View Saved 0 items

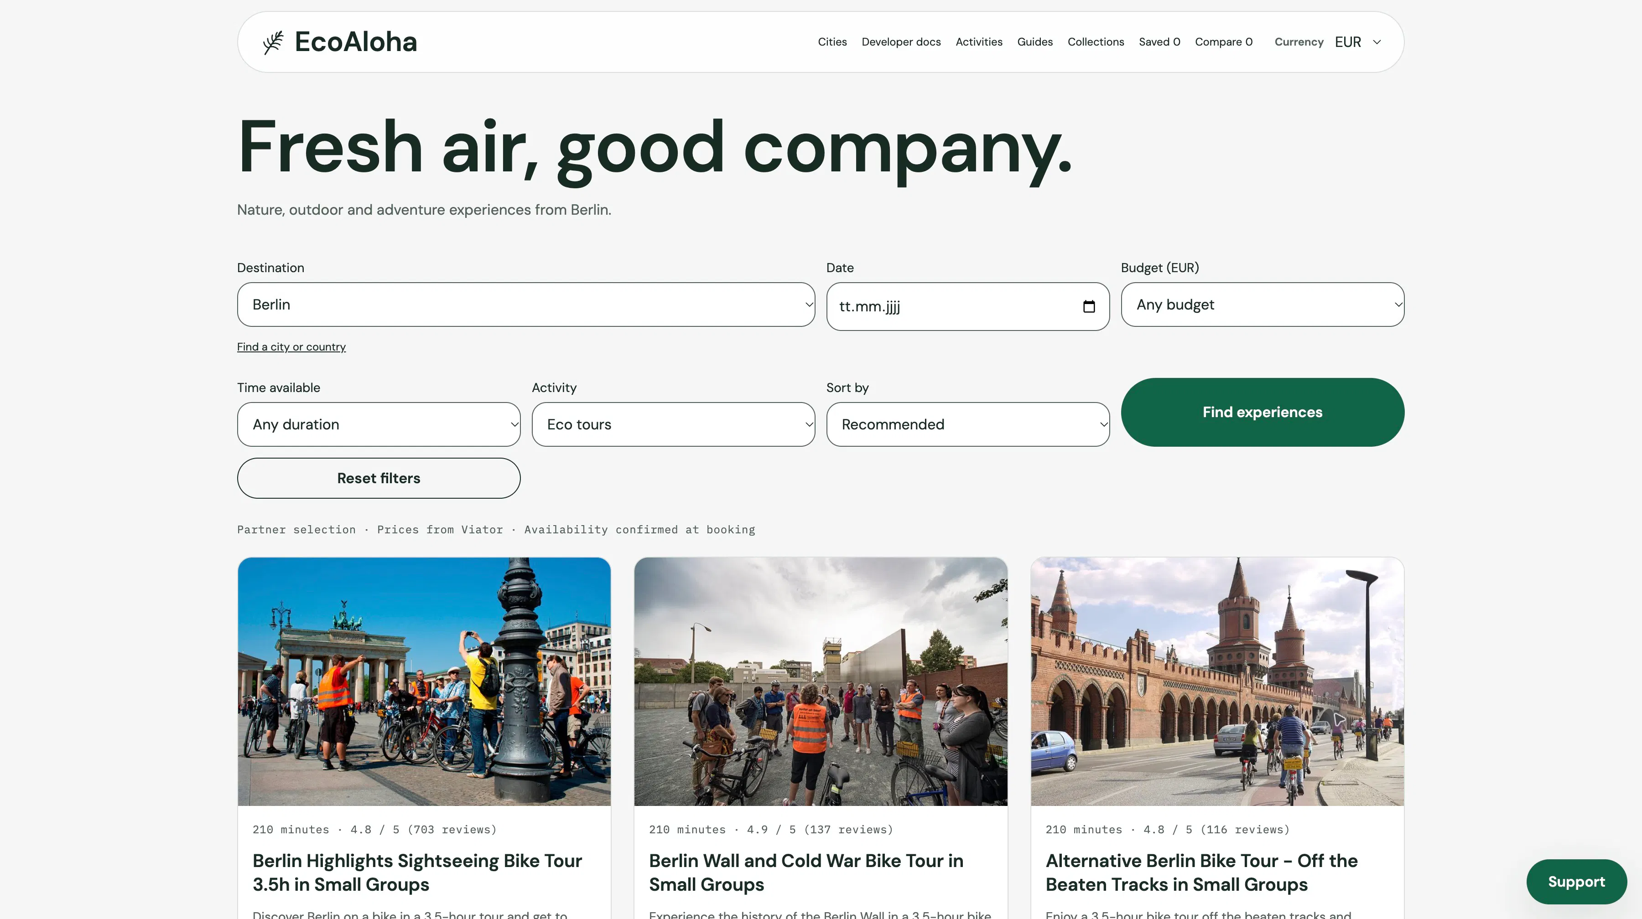[1159, 42]
